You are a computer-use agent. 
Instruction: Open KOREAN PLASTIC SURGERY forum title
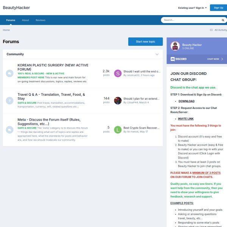(53, 67)
